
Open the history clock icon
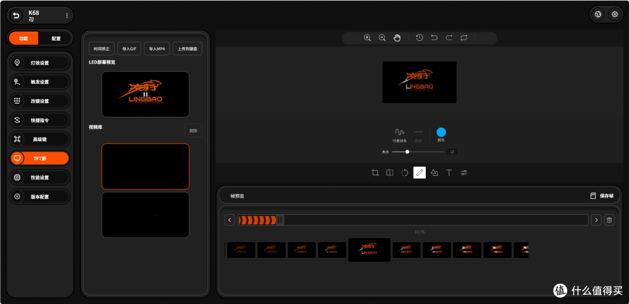419,38
